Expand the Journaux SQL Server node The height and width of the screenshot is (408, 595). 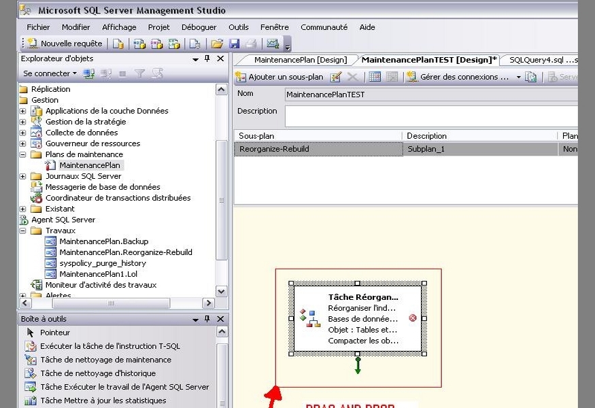[22, 177]
